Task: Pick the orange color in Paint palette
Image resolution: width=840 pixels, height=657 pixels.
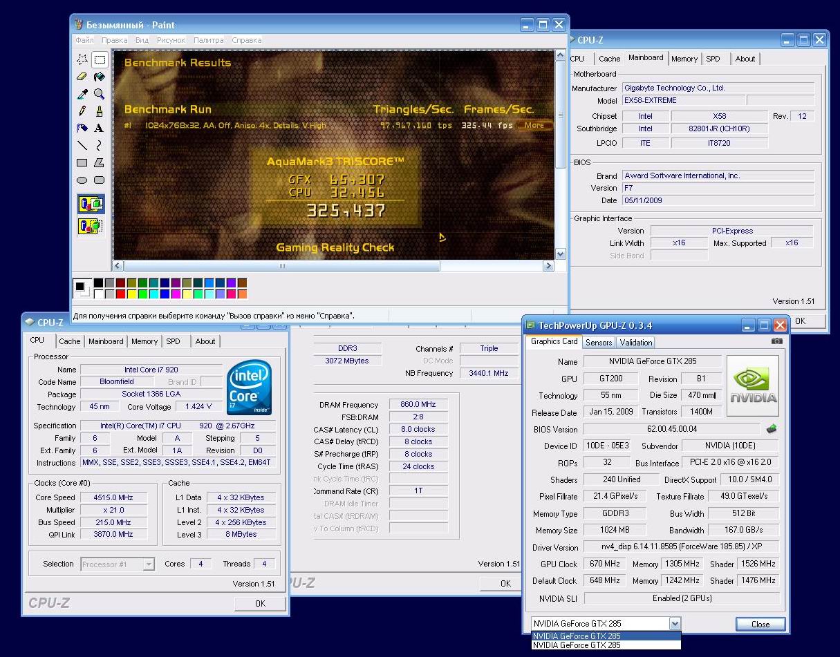Action: click(242, 294)
